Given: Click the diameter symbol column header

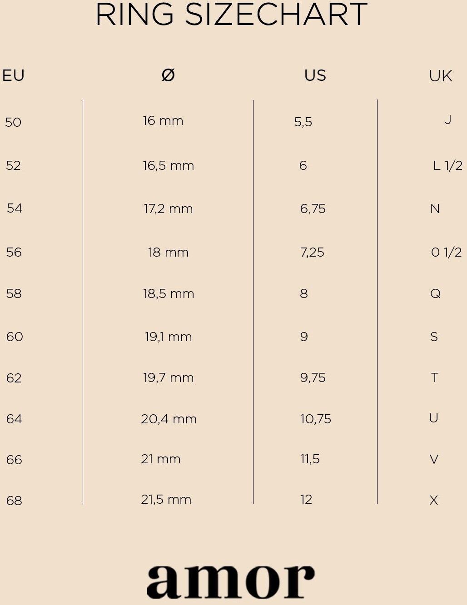Looking at the screenshot, I should 168,75.
